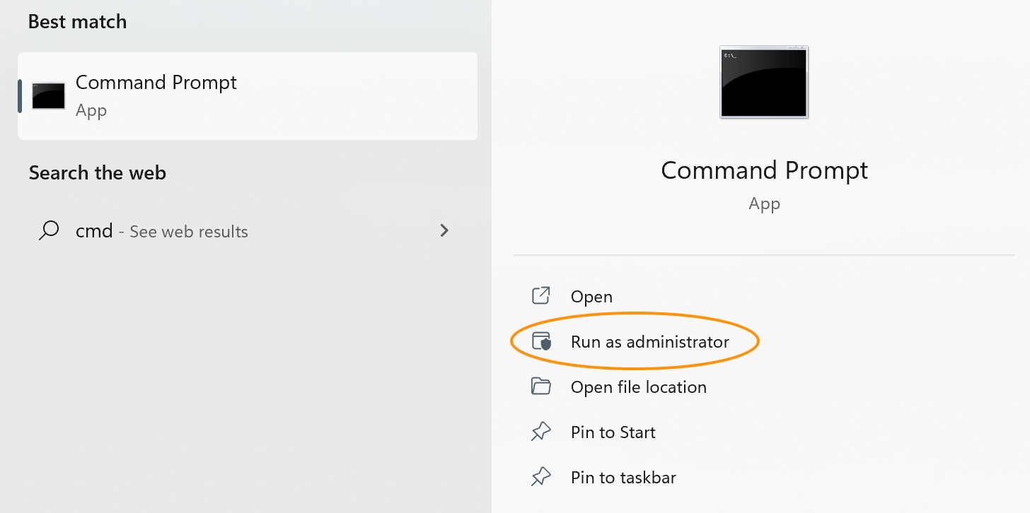Click the pin icon next to Pin to taskbar

point(541,478)
